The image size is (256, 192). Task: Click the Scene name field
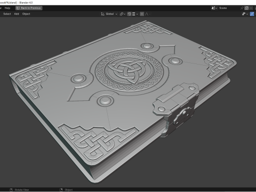[229, 8]
